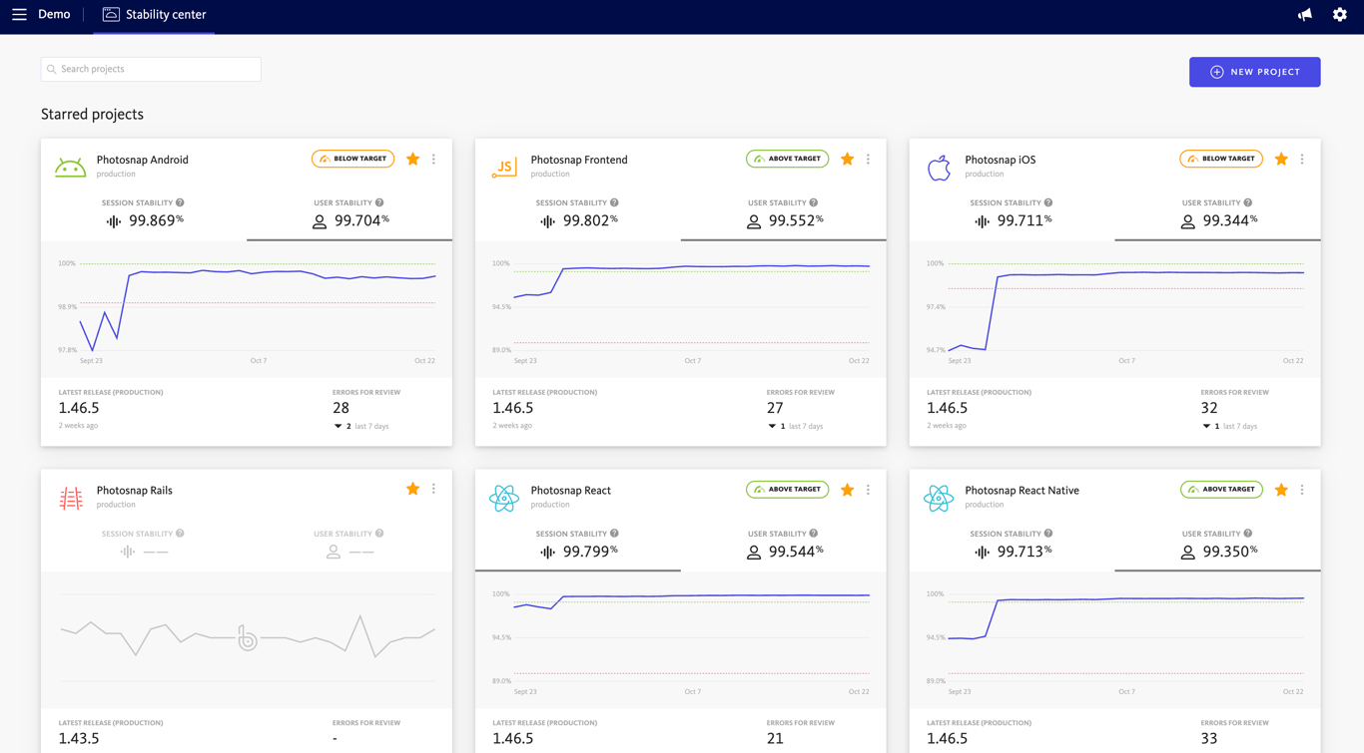Open the Photosnap React three-dot options menu
Screen dimensions: 1364x753
[x=868, y=490]
